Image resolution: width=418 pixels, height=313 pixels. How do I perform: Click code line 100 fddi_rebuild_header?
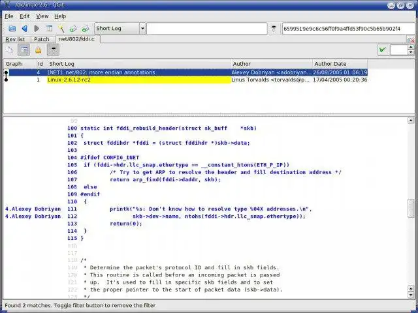[x=169, y=128]
